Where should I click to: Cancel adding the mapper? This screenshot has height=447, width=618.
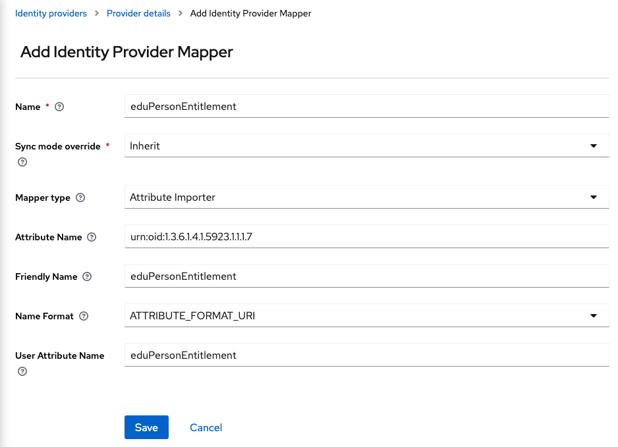tap(206, 427)
